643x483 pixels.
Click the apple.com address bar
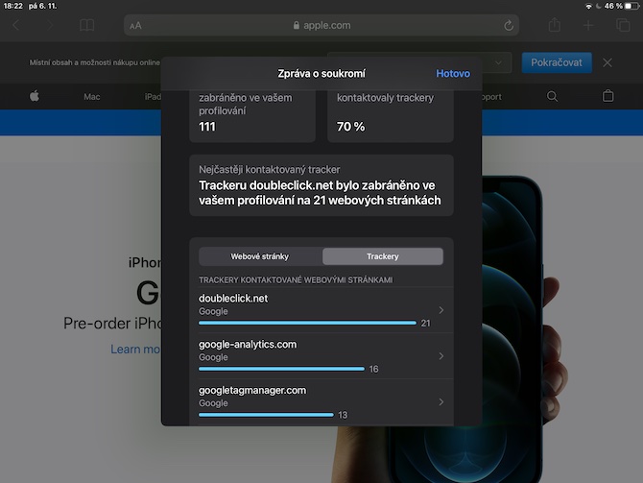pyautogui.click(x=321, y=25)
